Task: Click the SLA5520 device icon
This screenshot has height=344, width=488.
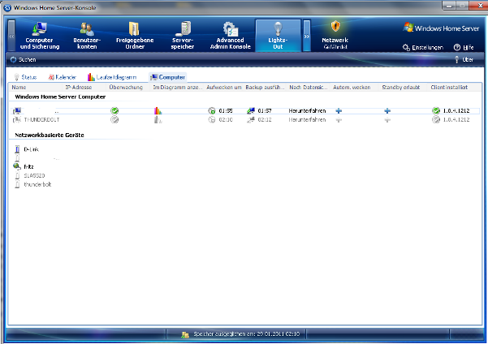Action: coord(17,176)
